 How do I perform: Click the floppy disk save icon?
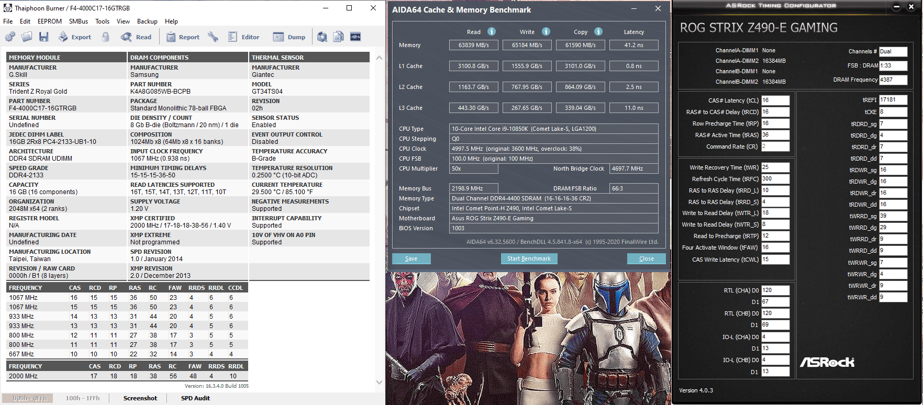pos(44,37)
